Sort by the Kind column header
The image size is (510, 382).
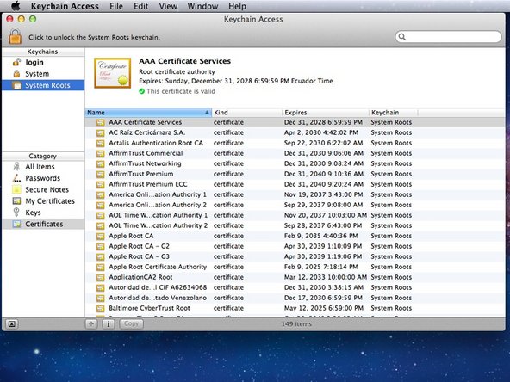click(247, 113)
